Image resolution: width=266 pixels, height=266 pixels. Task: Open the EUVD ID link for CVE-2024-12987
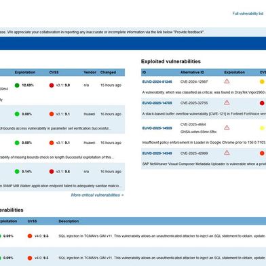[x=157, y=81]
